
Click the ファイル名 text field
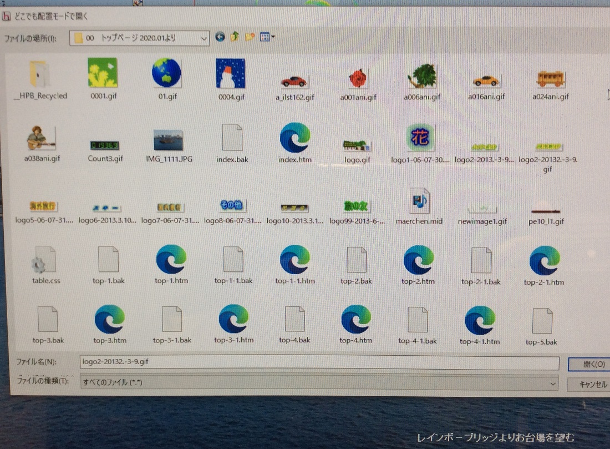pos(319,363)
